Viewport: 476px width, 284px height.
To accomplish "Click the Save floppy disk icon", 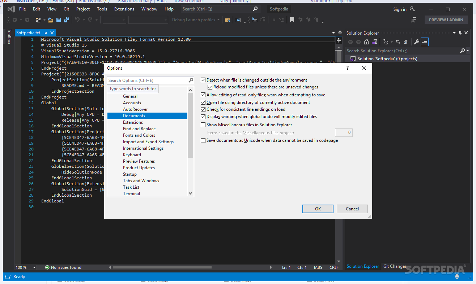I will pyautogui.click(x=59, y=20).
